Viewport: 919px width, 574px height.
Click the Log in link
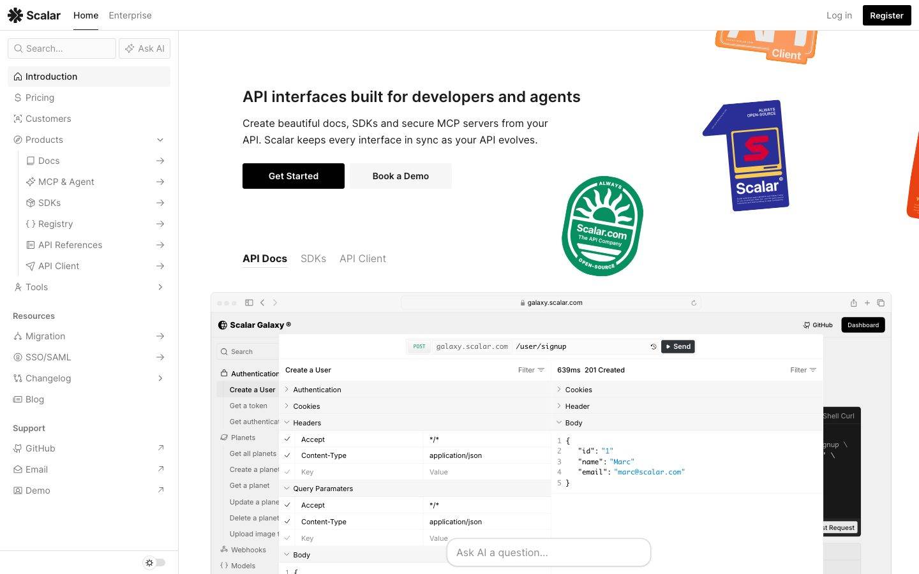pos(839,15)
